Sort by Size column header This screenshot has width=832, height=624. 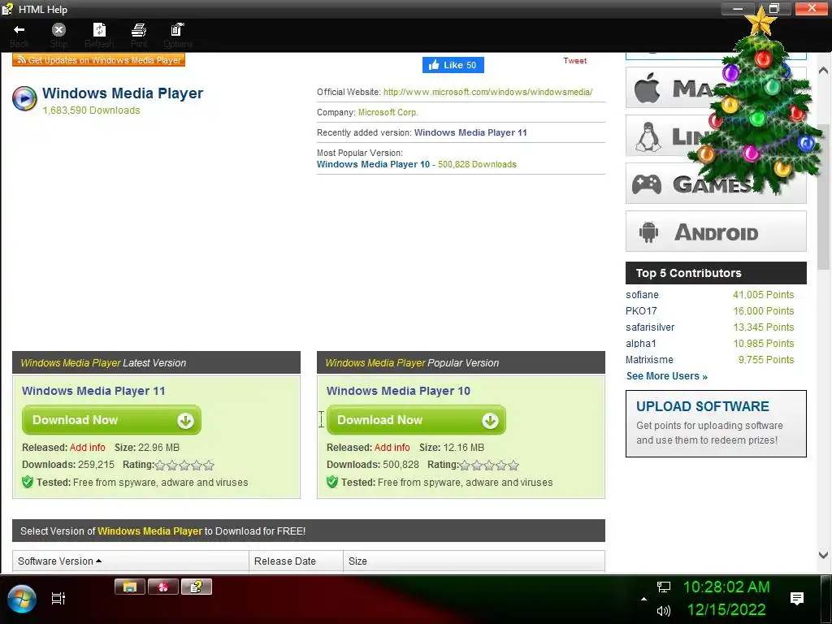point(474,561)
